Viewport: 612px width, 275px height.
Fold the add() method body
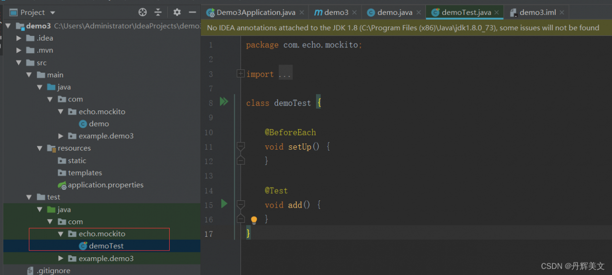[x=241, y=205]
